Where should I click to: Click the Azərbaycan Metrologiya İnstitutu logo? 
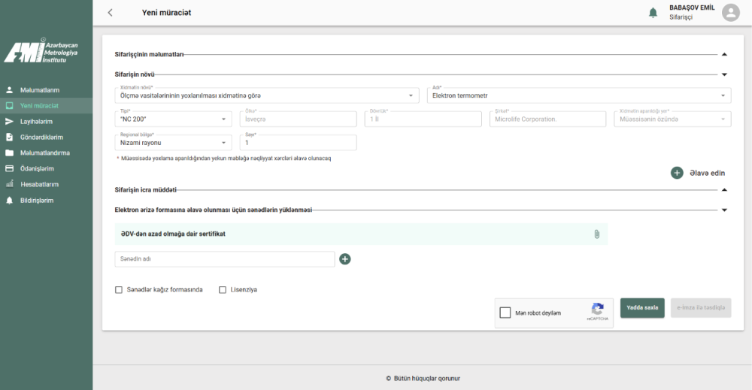41,51
